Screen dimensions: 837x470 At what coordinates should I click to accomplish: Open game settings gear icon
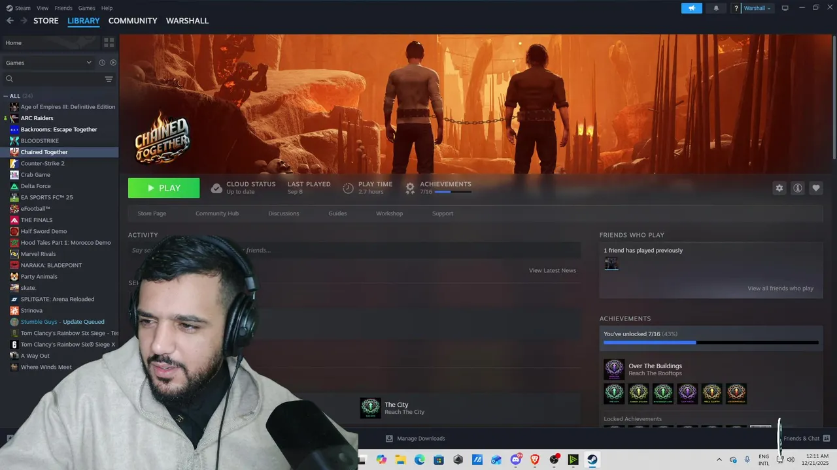coord(779,188)
